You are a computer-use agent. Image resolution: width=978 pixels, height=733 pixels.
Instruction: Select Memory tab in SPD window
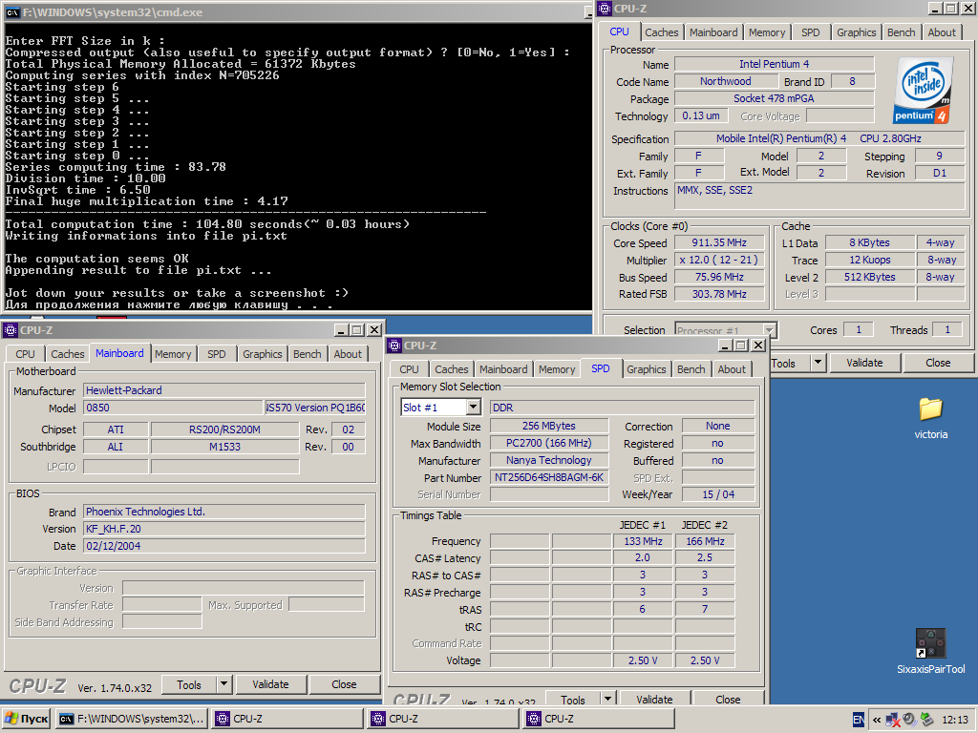tap(557, 369)
